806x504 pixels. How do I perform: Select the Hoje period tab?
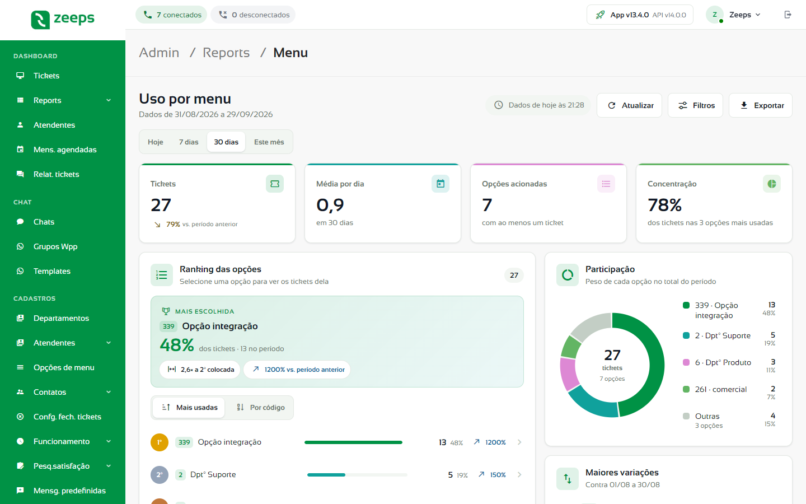point(156,142)
